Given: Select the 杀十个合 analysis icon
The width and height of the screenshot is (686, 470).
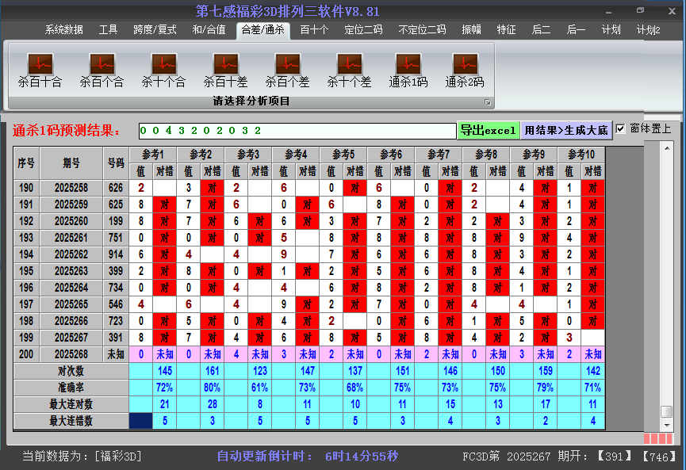Looking at the screenshot, I should [163, 68].
